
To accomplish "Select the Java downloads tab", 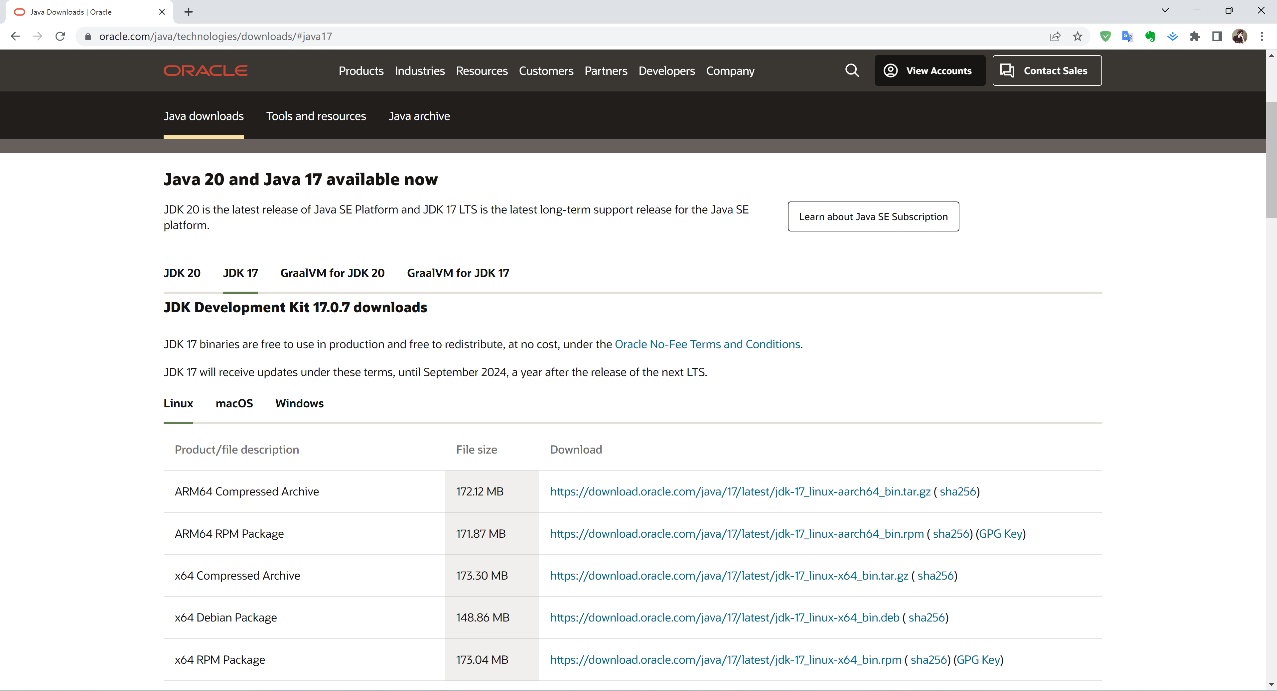I will point(203,116).
